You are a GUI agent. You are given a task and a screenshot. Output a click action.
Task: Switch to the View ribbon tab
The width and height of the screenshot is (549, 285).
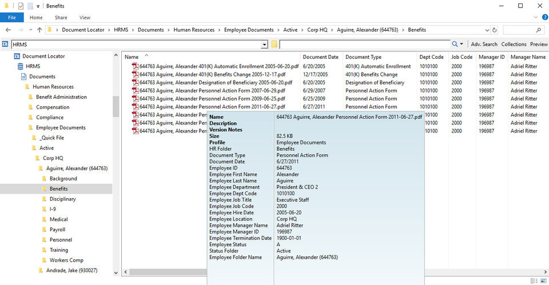[x=85, y=18]
